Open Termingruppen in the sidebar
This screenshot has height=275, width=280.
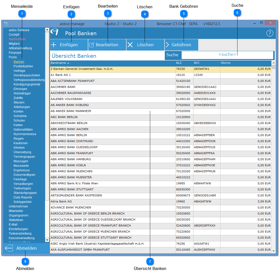click(x=24, y=157)
